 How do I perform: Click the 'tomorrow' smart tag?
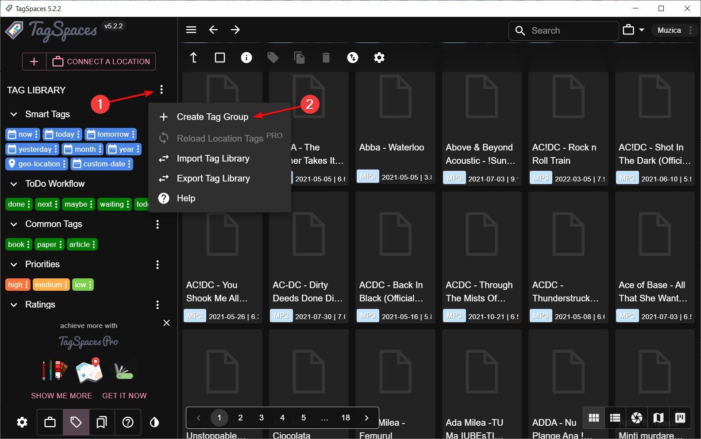point(111,134)
